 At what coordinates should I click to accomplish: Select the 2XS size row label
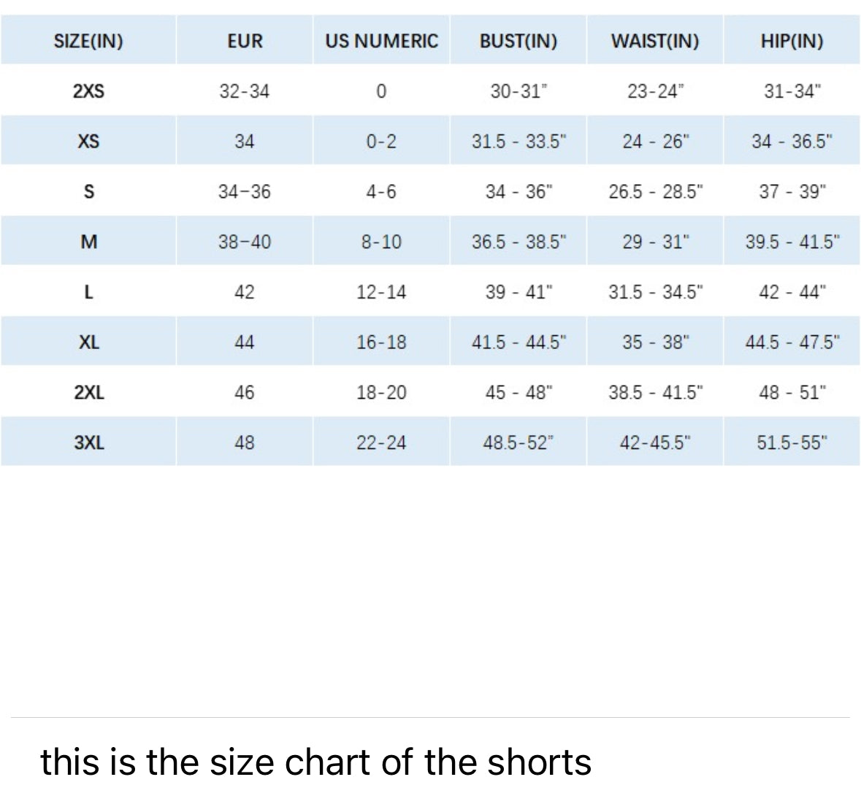coord(88,91)
